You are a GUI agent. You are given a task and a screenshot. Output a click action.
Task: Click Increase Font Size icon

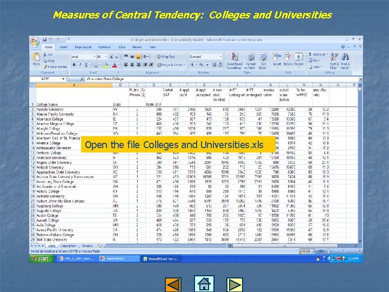[111, 57]
